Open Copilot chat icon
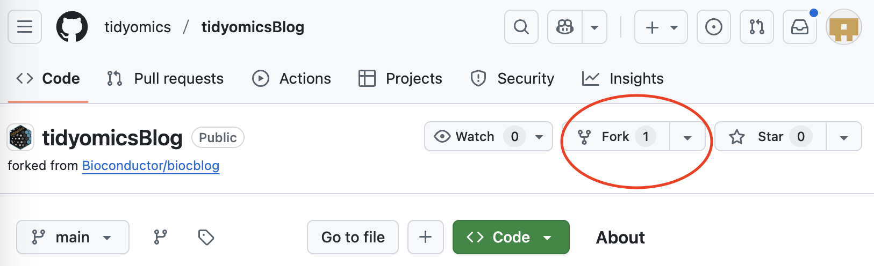 [x=565, y=27]
